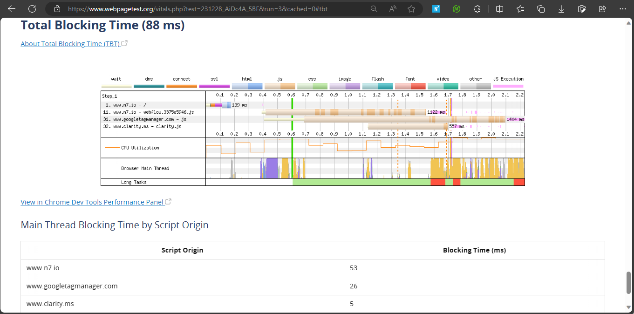
Task: Add this page to favorites with star
Action: point(411,9)
